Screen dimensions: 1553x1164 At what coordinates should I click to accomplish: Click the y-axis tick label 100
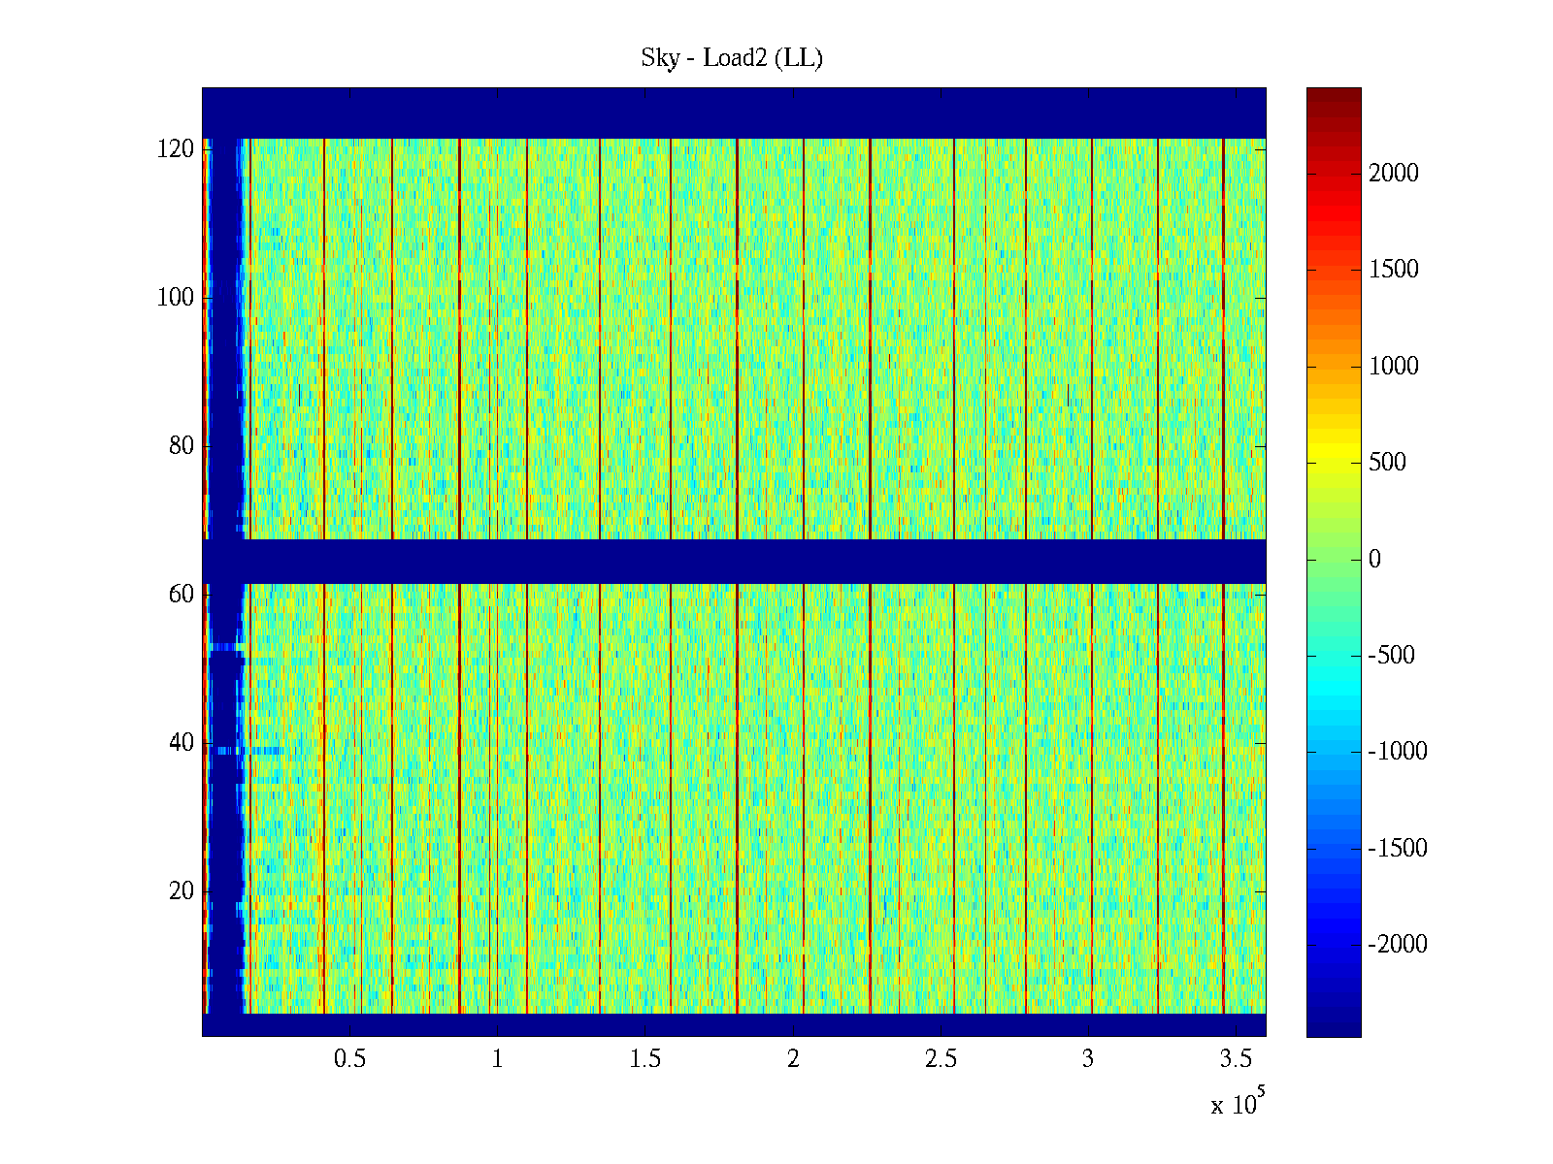176,298
